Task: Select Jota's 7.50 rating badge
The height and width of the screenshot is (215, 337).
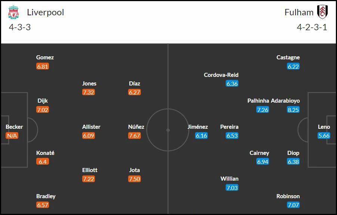Action: pos(135,179)
